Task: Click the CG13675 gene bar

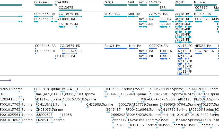Action: [70, 10]
